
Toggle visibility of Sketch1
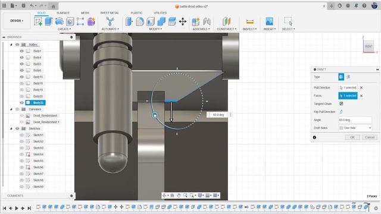21,135
